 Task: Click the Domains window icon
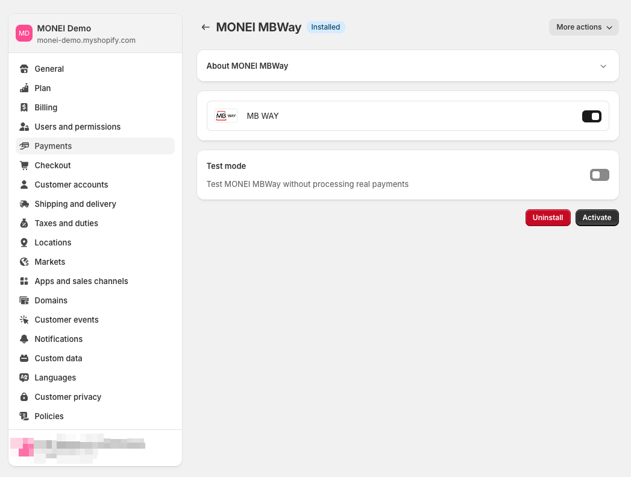click(24, 301)
